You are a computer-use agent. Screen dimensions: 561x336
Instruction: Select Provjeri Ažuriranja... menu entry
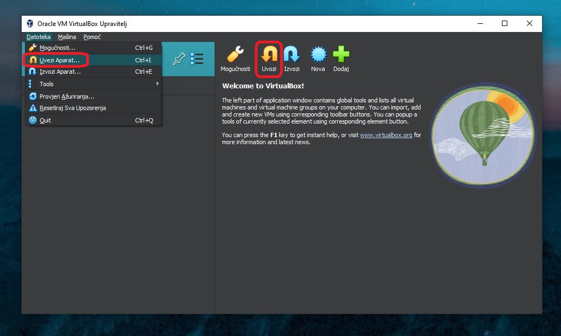click(x=67, y=96)
